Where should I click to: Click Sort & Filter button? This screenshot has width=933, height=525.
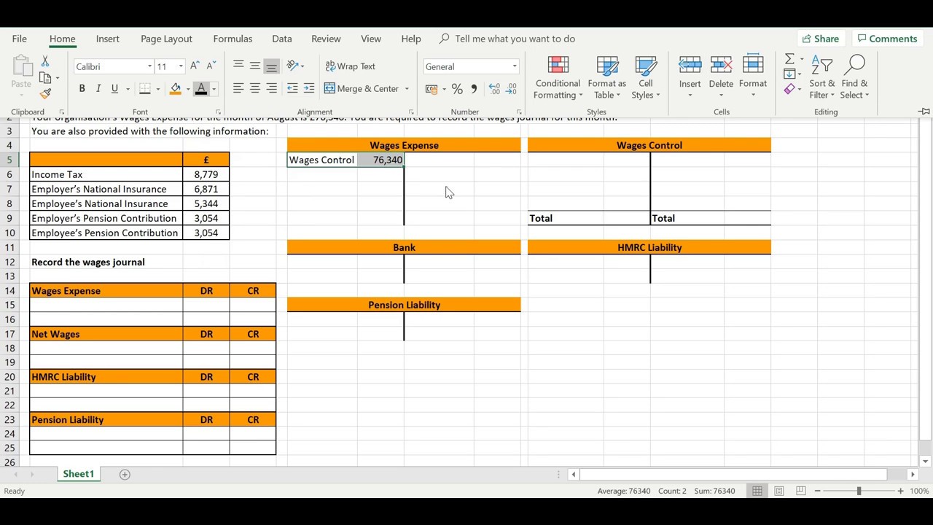pos(822,78)
